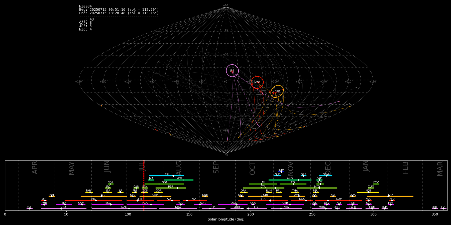This screenshot has height=225, width=451.
Task: Click the AUG month label
Action: coord(179,168)
